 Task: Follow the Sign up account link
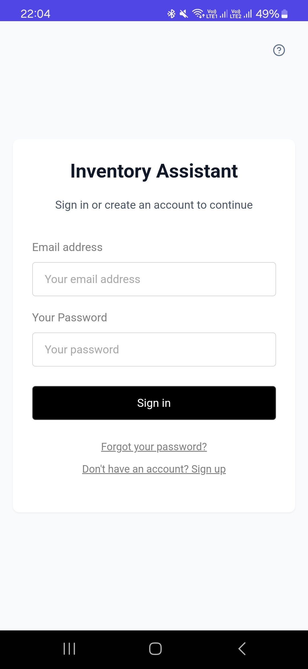point(154,469)
